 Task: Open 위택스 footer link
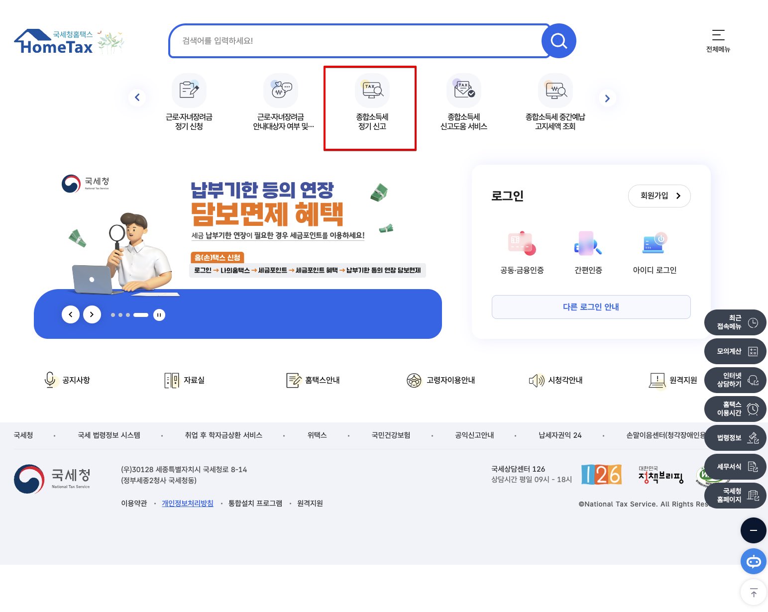pyautogui.click(x=317, y=435)
